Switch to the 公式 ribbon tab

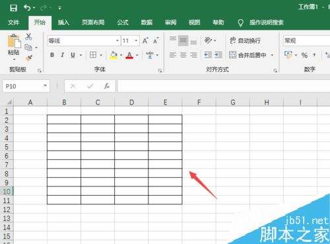(x=123, y=22)
